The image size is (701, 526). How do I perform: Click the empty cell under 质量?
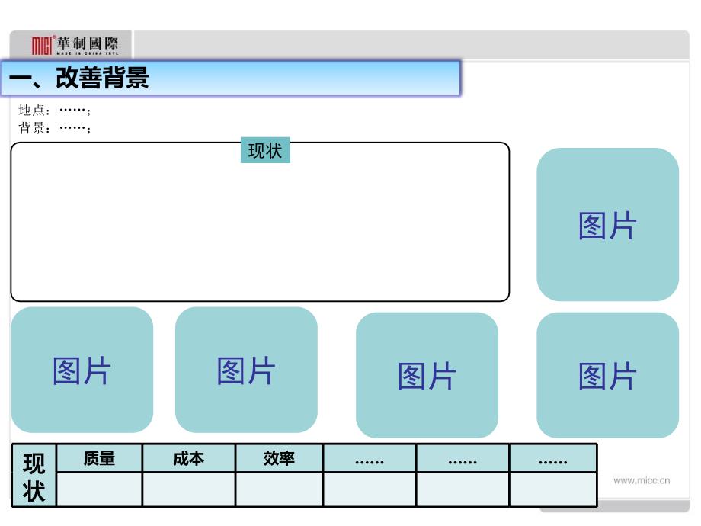pos(99,489)
